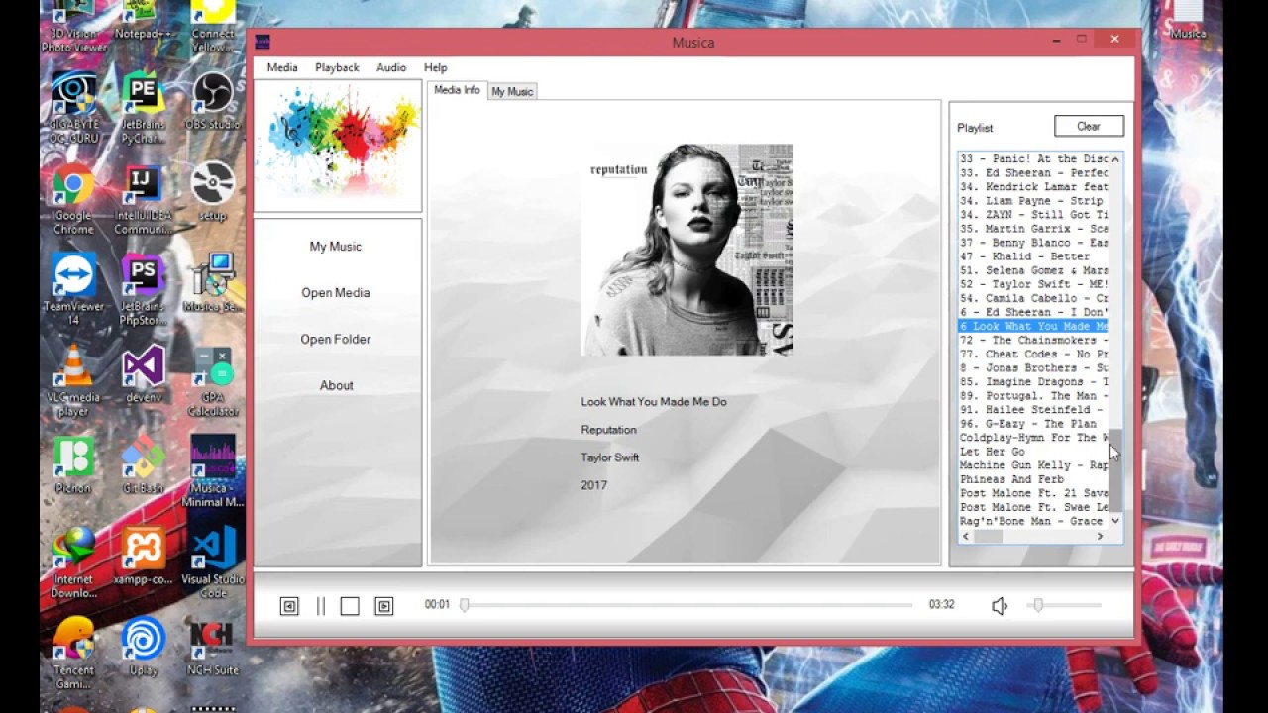Open the About entry in side panel

(337, 386)
